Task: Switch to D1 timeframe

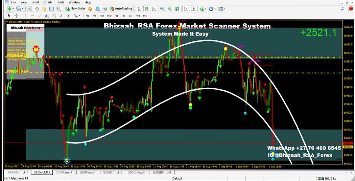Action: click(x=130, y=16)
